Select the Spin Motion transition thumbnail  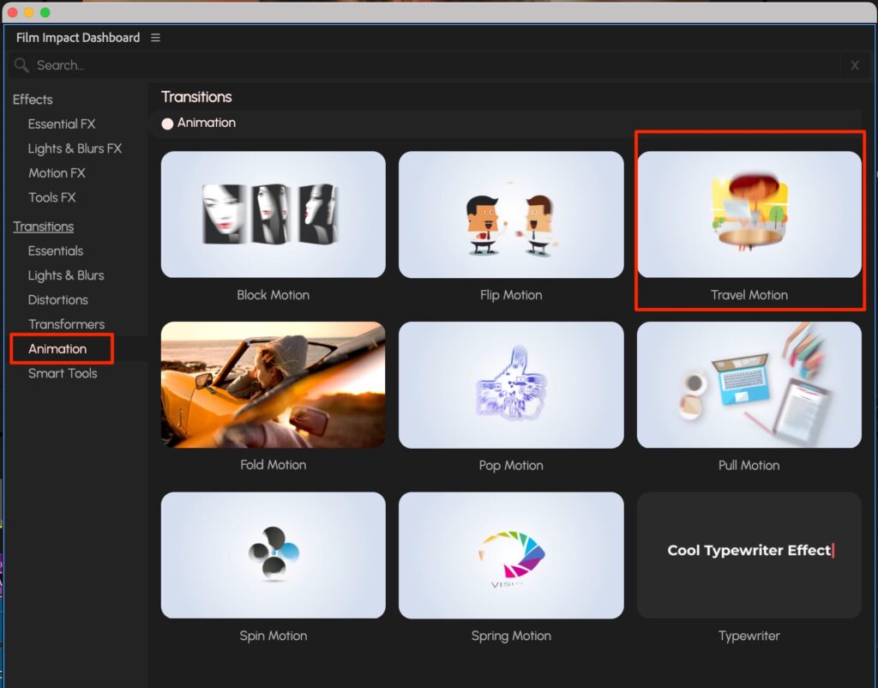point(273,555)
